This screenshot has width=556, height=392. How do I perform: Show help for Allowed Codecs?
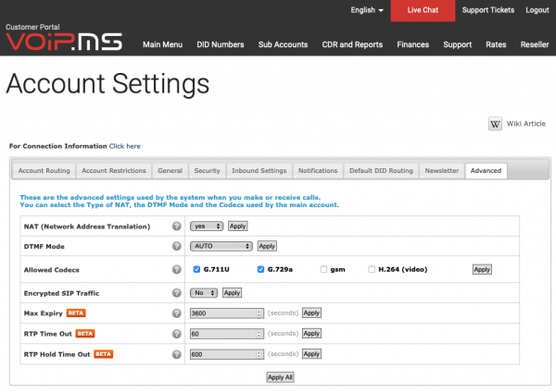[x=177, y=269]
